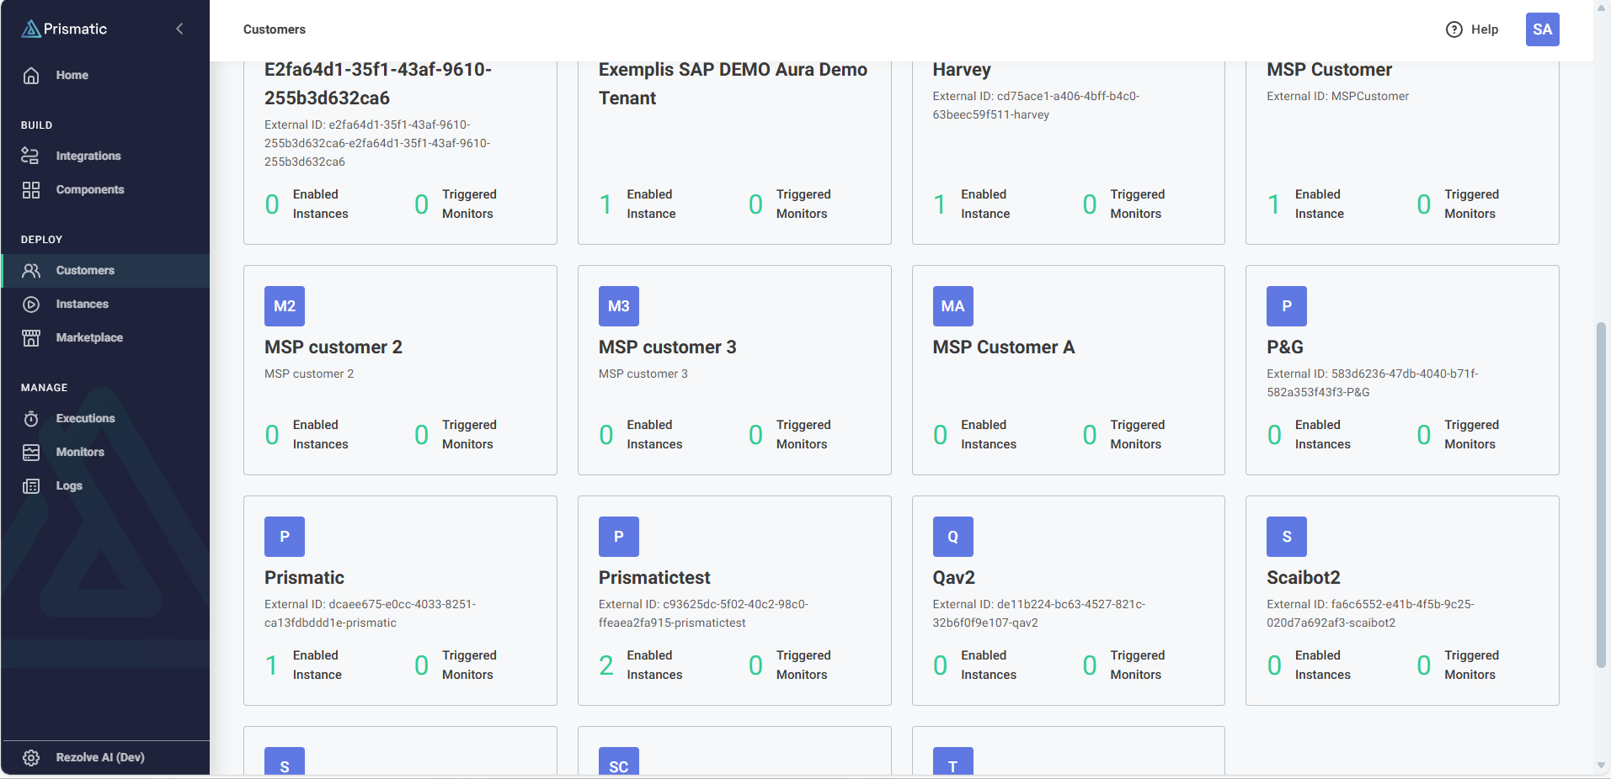Click the Home icon in sidebar
This screenshot has height=779, width=1611.
point(31,76)
